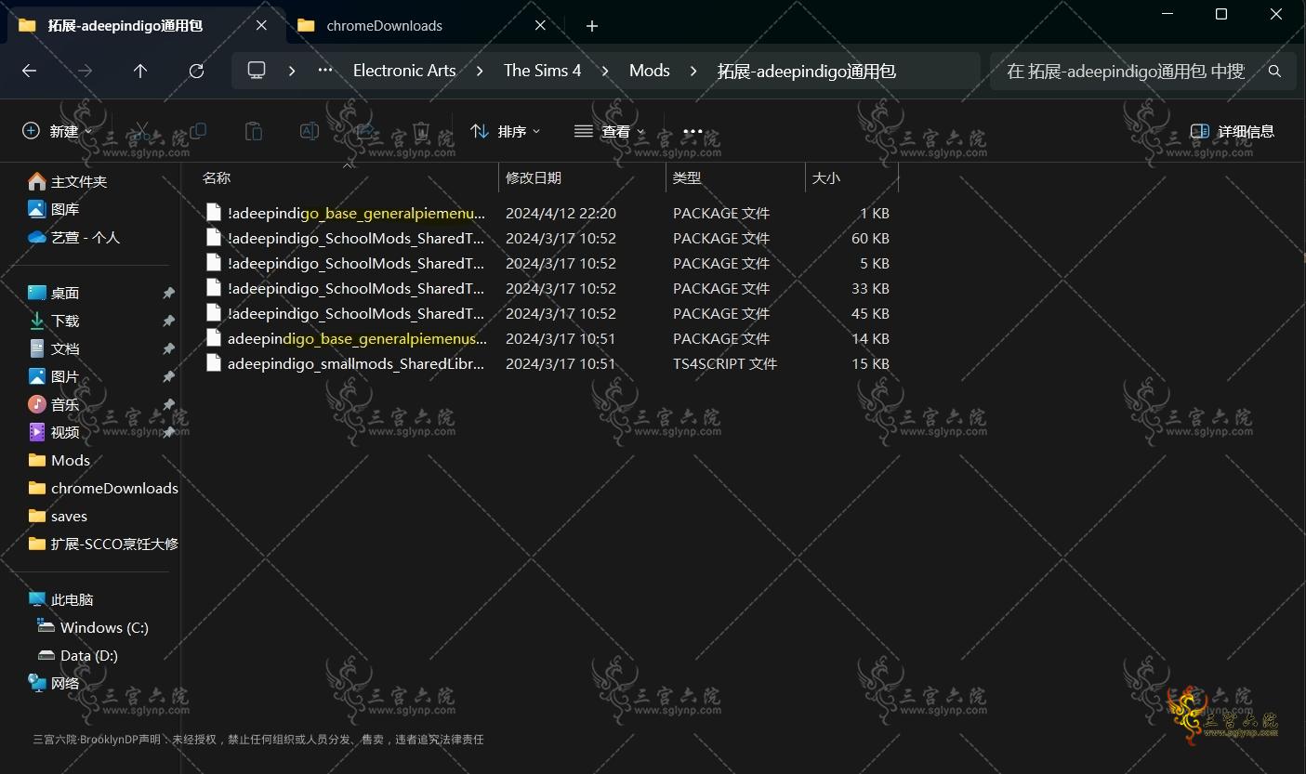Click the search magnifier icon

point(1274,71)
